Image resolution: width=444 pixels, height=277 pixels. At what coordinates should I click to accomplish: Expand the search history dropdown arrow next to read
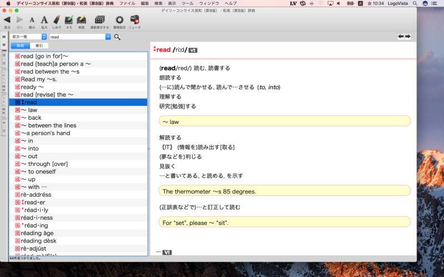pyautogui.click(x=108, y=37)
